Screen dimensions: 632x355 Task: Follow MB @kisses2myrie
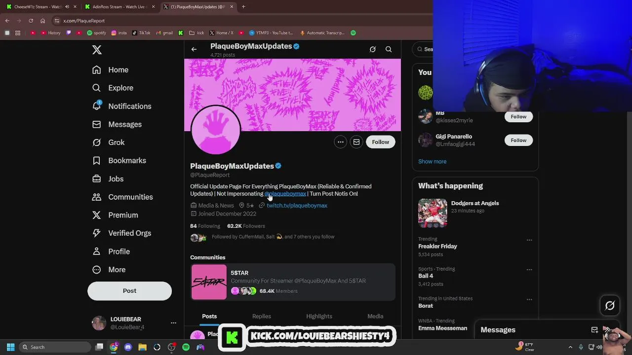click(x=518, y=117)
